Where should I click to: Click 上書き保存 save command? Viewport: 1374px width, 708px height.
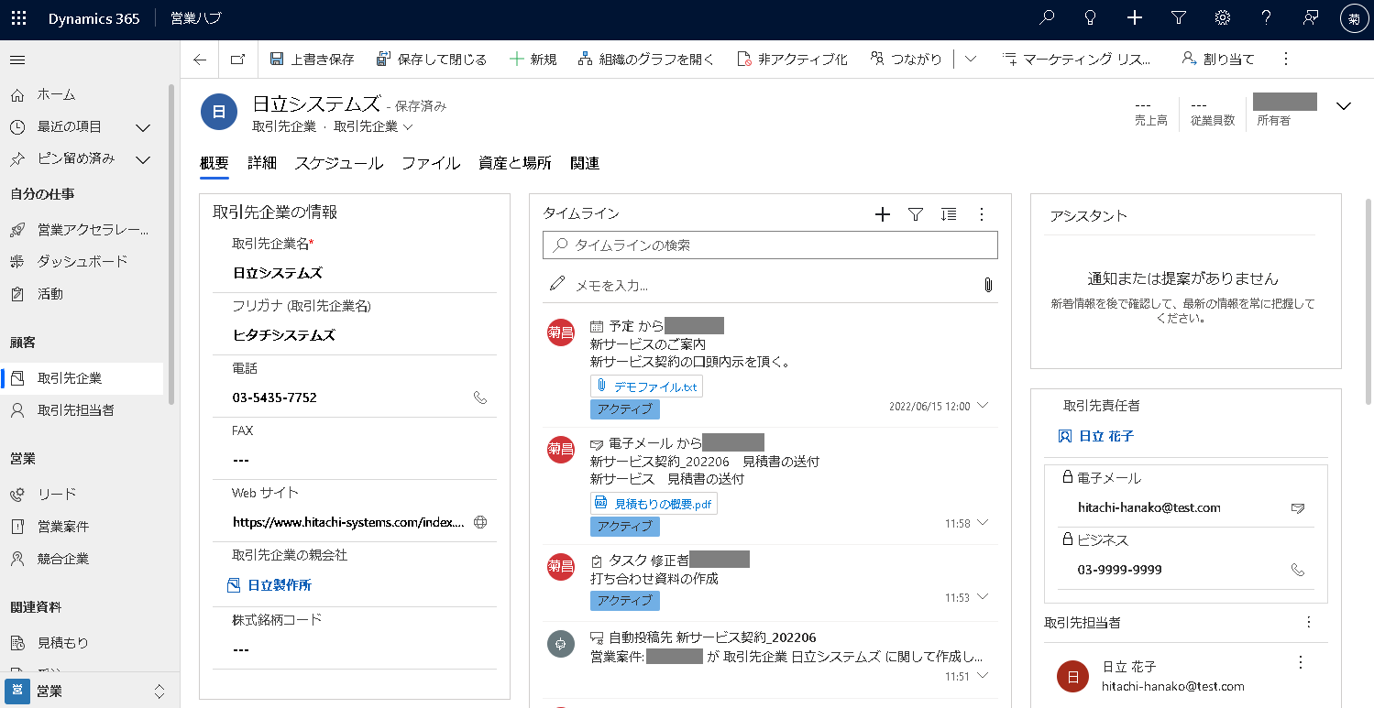tap(312, 60)
